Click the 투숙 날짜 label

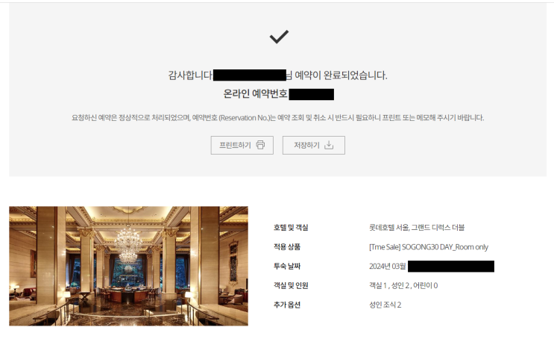(287, 267)
